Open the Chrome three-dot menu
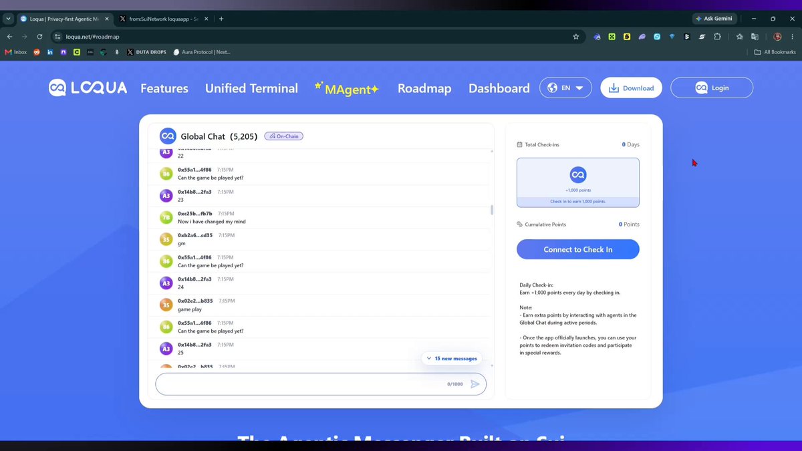 tap(793, 37)
